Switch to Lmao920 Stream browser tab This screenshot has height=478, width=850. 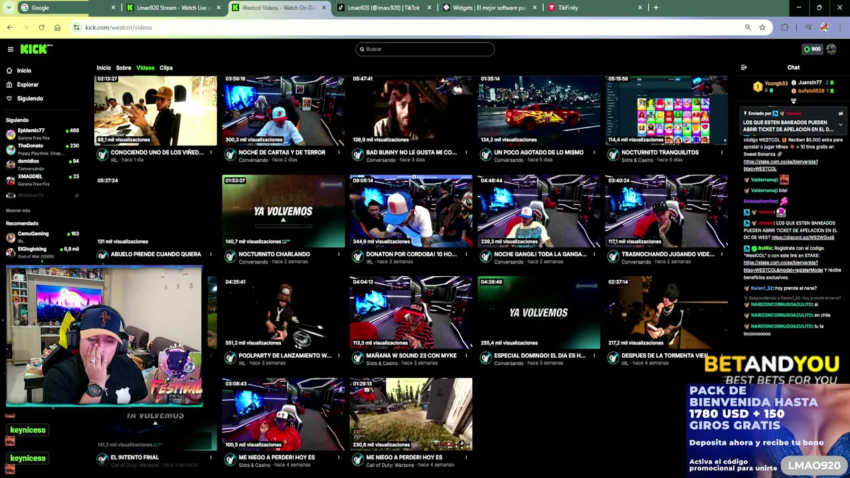tap(173, 7)
